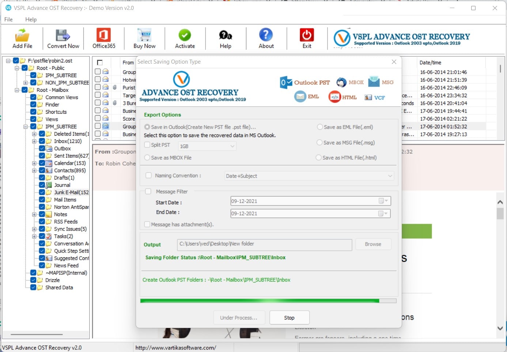Toggle the select-all checkbox in mail list header
This screenshot has width=507, height=352.
pyautogui.click(x=100, y=63)
